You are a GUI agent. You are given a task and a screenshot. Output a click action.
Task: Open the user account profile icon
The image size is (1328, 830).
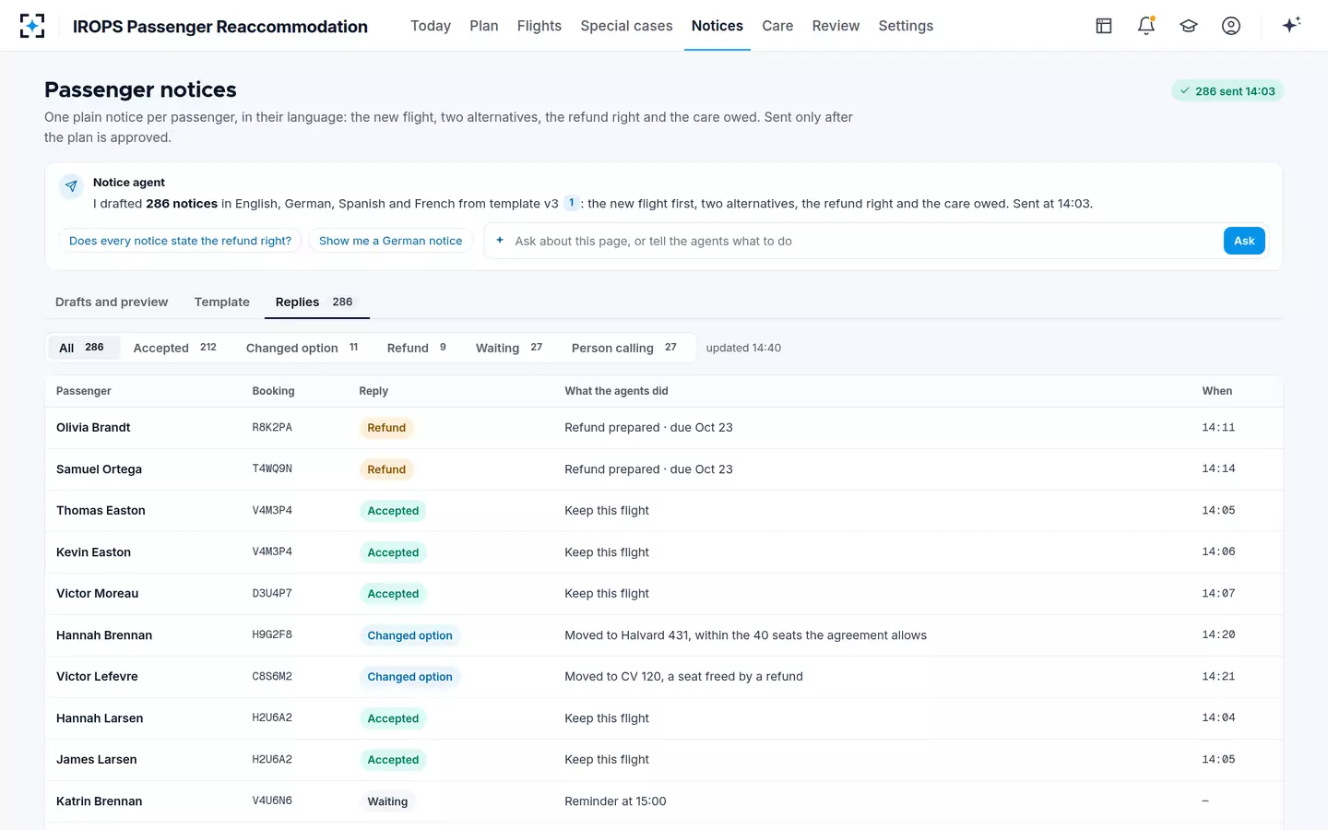point(1231,26)
